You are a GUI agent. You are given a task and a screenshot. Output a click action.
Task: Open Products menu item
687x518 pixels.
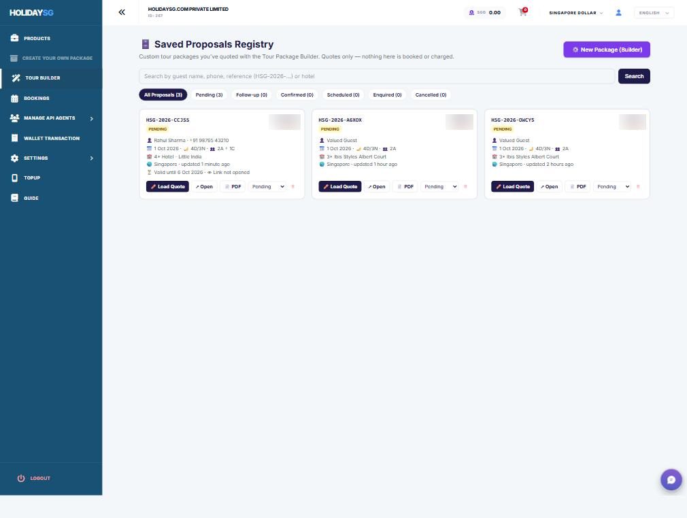[x=51, y=38]
